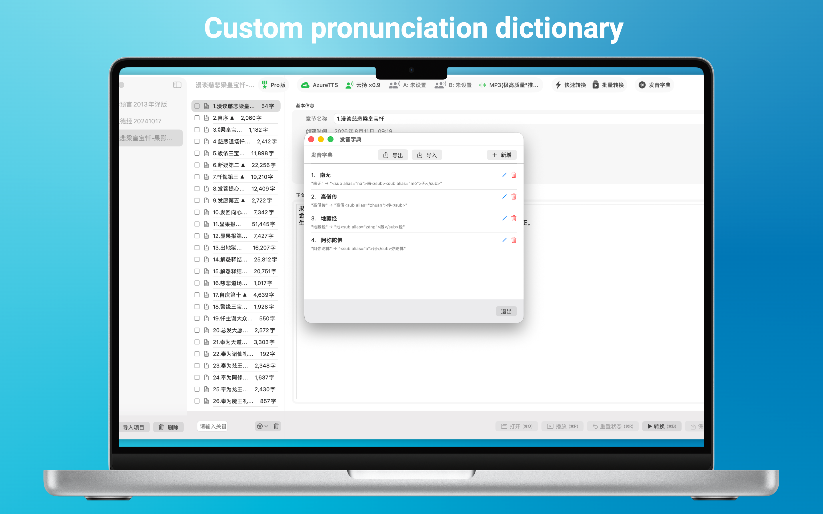Check the box for chapter 2.自序

[x=197, y=118]
